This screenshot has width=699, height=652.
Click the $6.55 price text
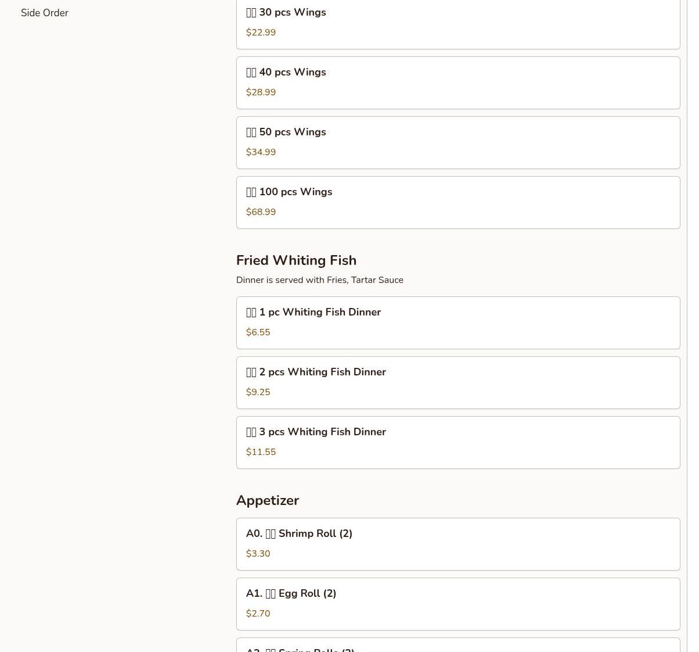tap(258, 332)
